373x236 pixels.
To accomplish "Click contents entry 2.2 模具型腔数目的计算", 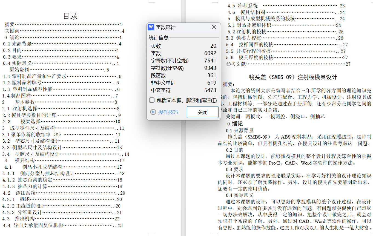I will (x=62, y=115).
